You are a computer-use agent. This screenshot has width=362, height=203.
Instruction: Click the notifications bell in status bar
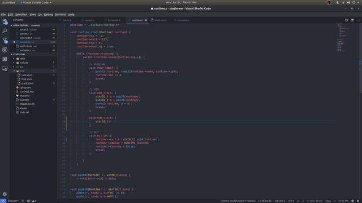tap(358, 201)
